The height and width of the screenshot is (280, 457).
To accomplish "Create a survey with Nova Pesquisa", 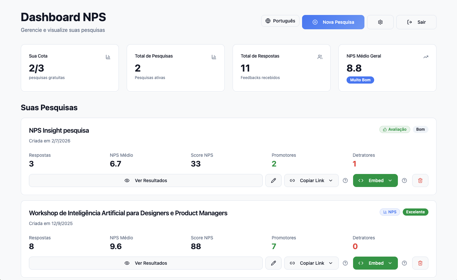I will point(333,22).
